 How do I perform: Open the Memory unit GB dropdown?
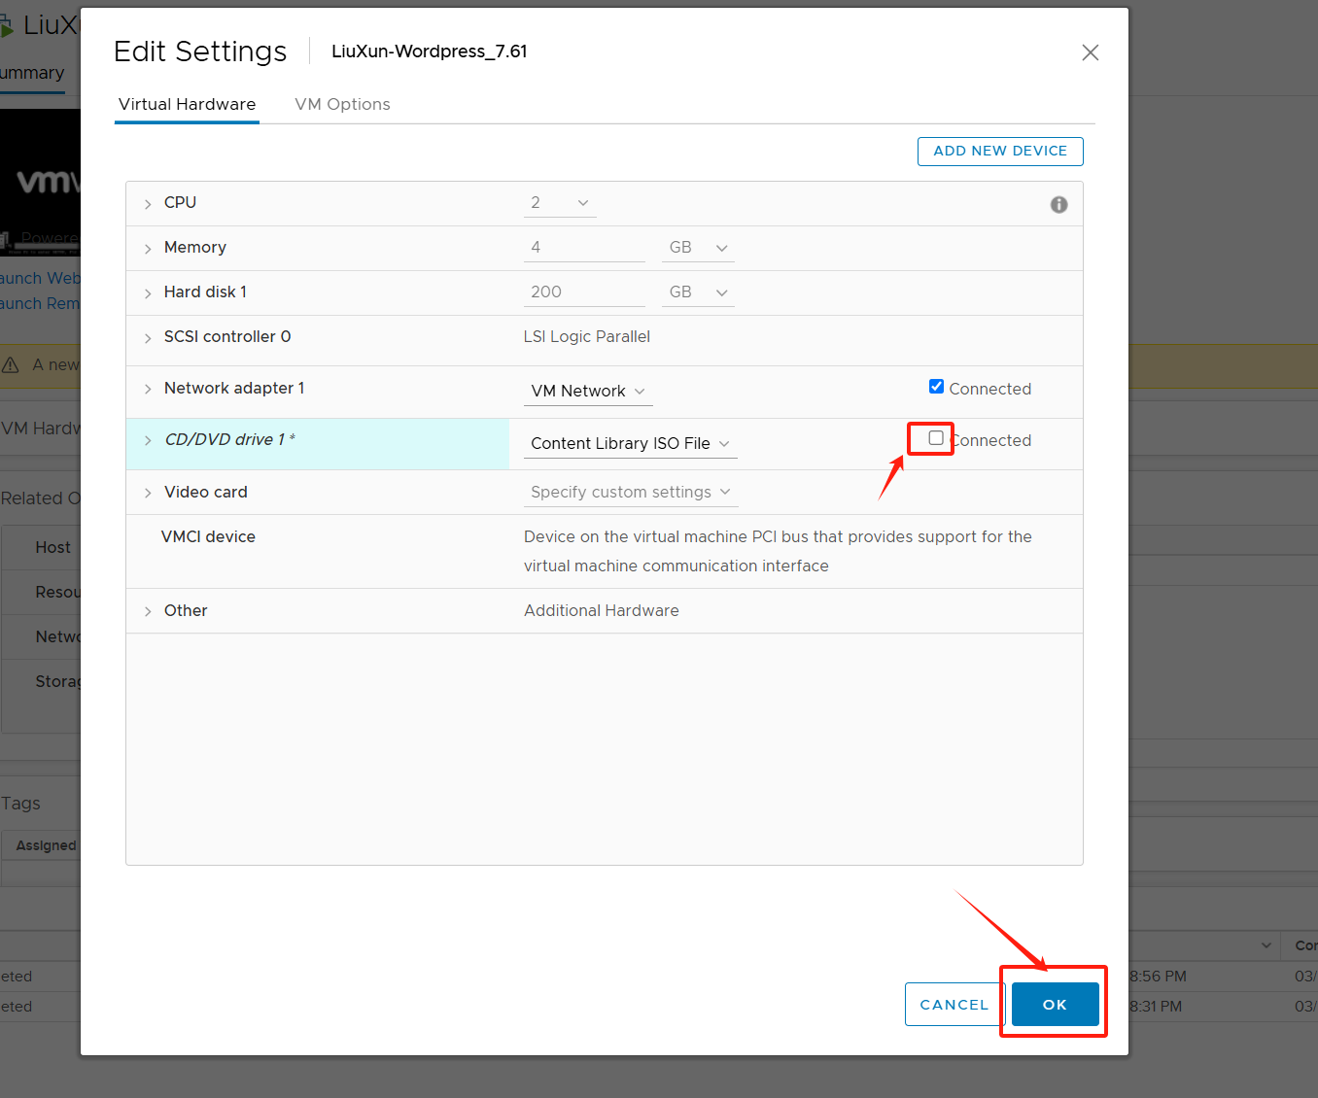[x=698, y=248]
